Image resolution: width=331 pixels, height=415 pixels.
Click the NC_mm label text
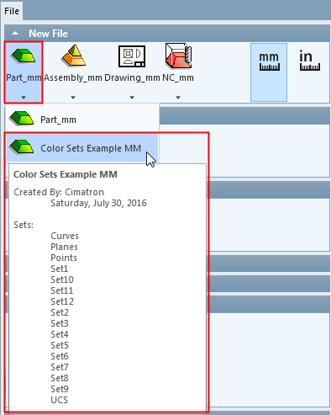coord(178,77)
